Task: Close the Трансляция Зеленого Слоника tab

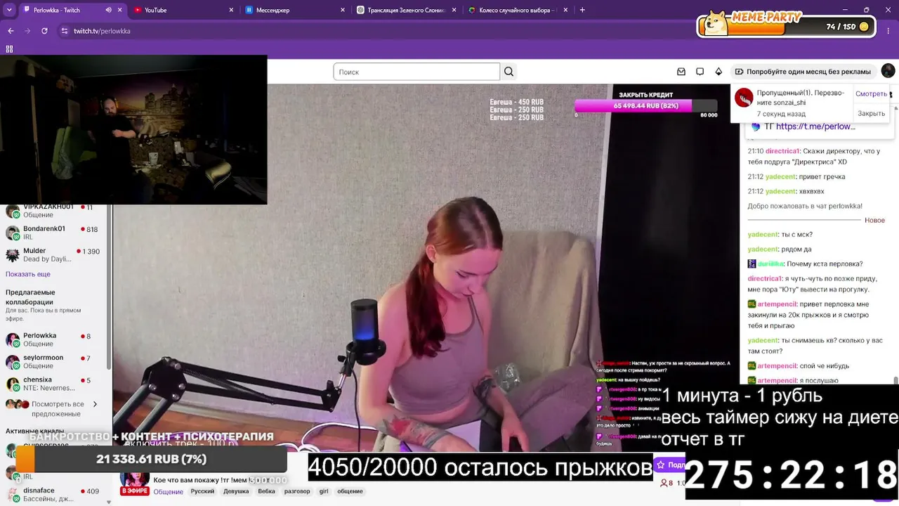Action: [454, 10]
